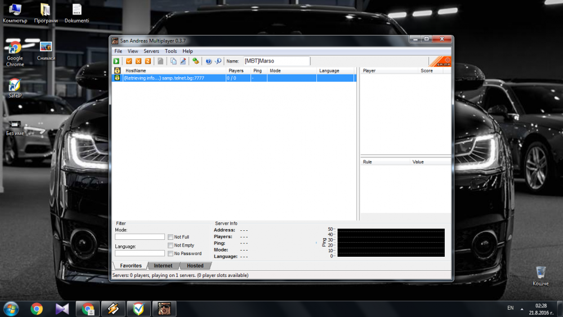Click the lightning bolt taskbar app
Viewport: 563px width, 317px height.
point(113,309)
